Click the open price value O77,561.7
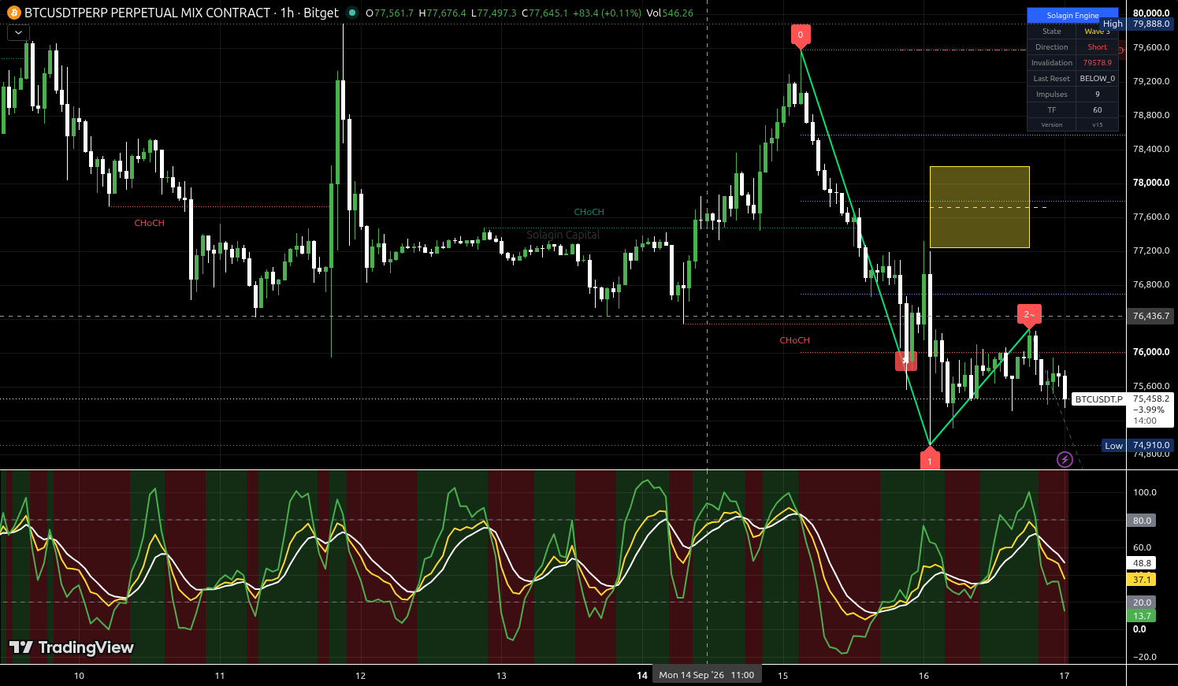The width and height of the screenshot is (1178, 686). coord(389,13)
